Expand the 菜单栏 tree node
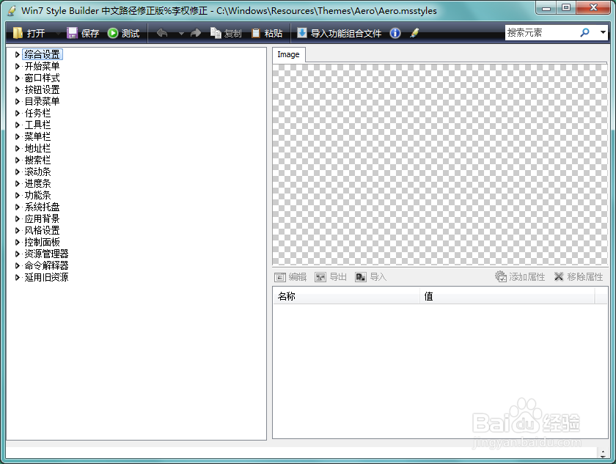 (18, 136)
